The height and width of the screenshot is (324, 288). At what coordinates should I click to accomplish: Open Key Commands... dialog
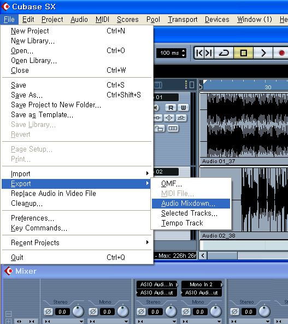click(76, 228)
